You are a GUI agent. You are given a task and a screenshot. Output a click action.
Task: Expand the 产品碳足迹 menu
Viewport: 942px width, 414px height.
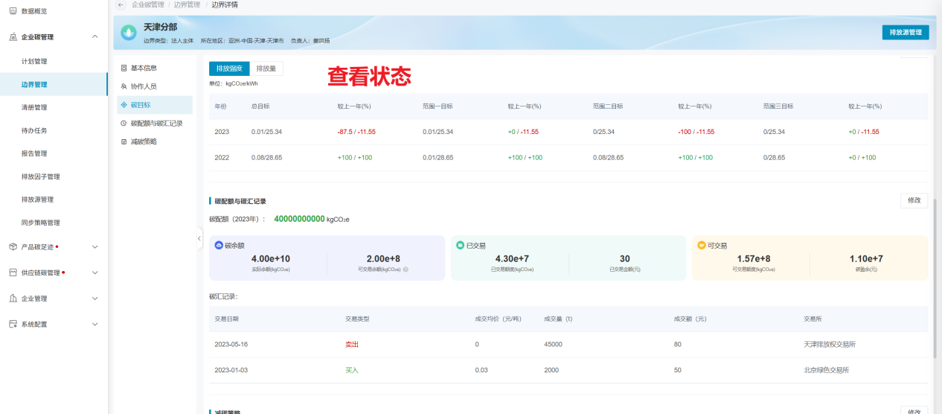point(94,246)
